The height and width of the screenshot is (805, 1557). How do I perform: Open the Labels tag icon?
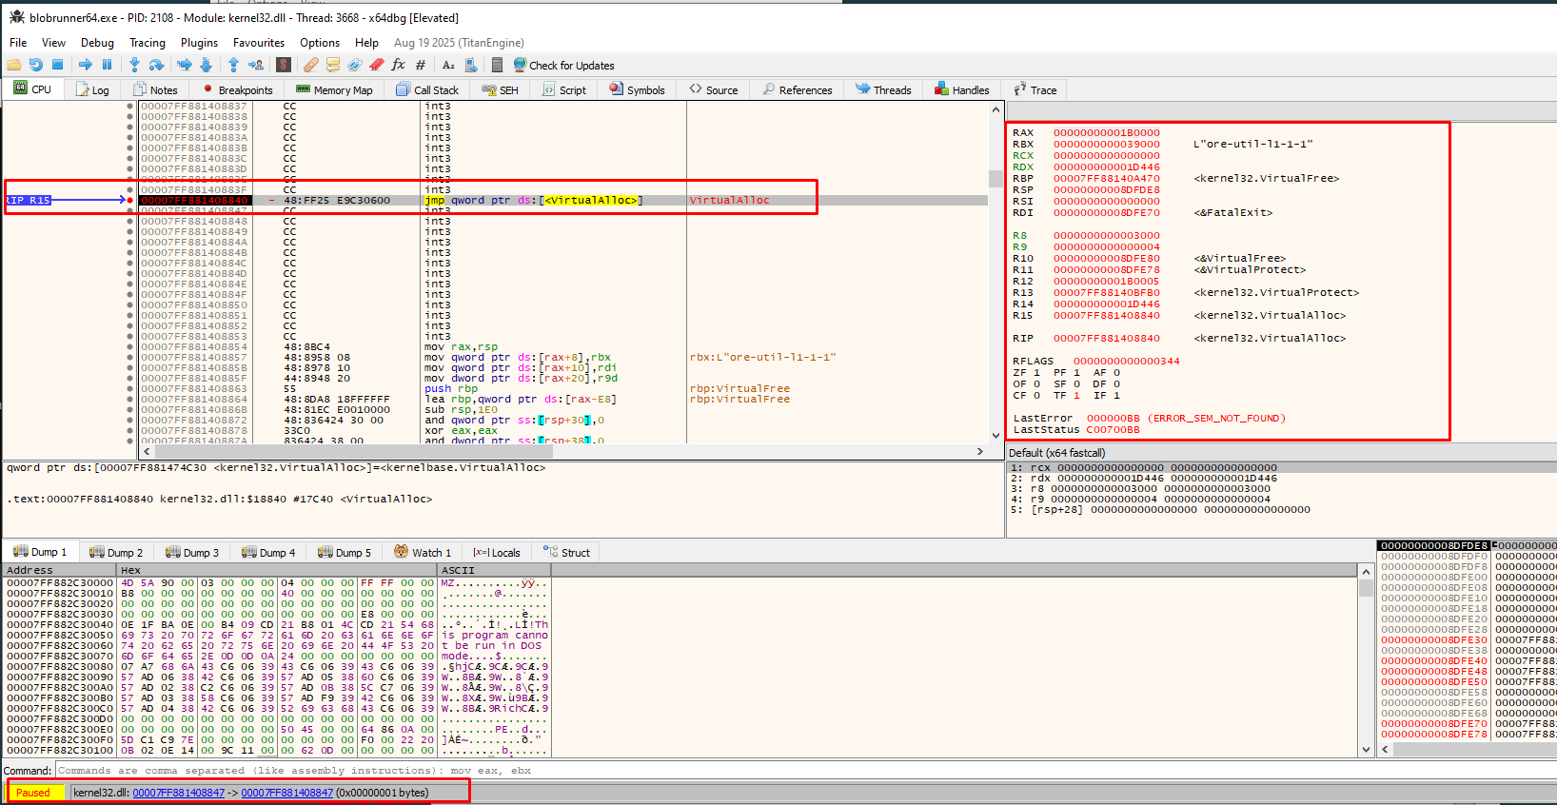click(x=355, y=65)
